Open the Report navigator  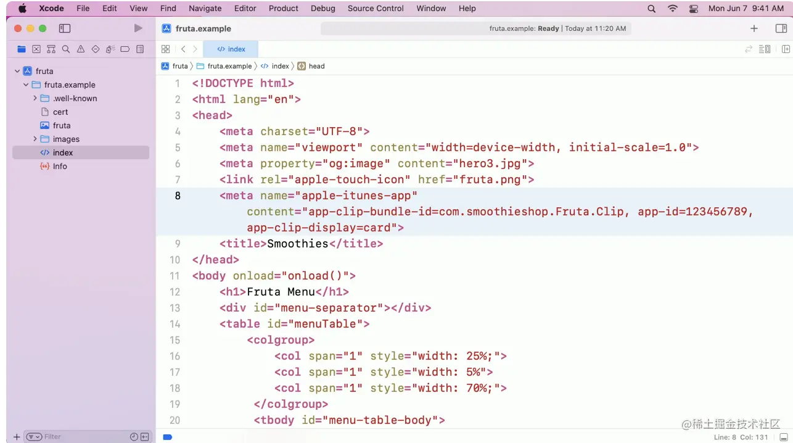(140, 49)
